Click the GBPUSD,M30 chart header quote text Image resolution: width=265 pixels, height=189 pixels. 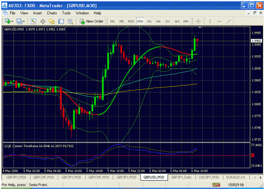click(x=35, y=29)
